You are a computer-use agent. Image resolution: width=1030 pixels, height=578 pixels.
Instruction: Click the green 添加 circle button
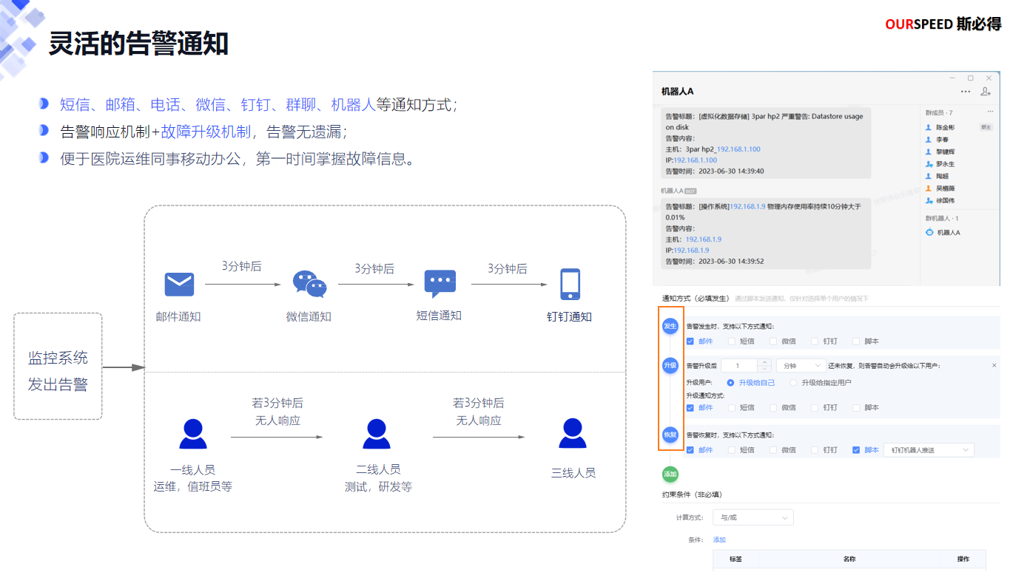[x=670, y=474]
